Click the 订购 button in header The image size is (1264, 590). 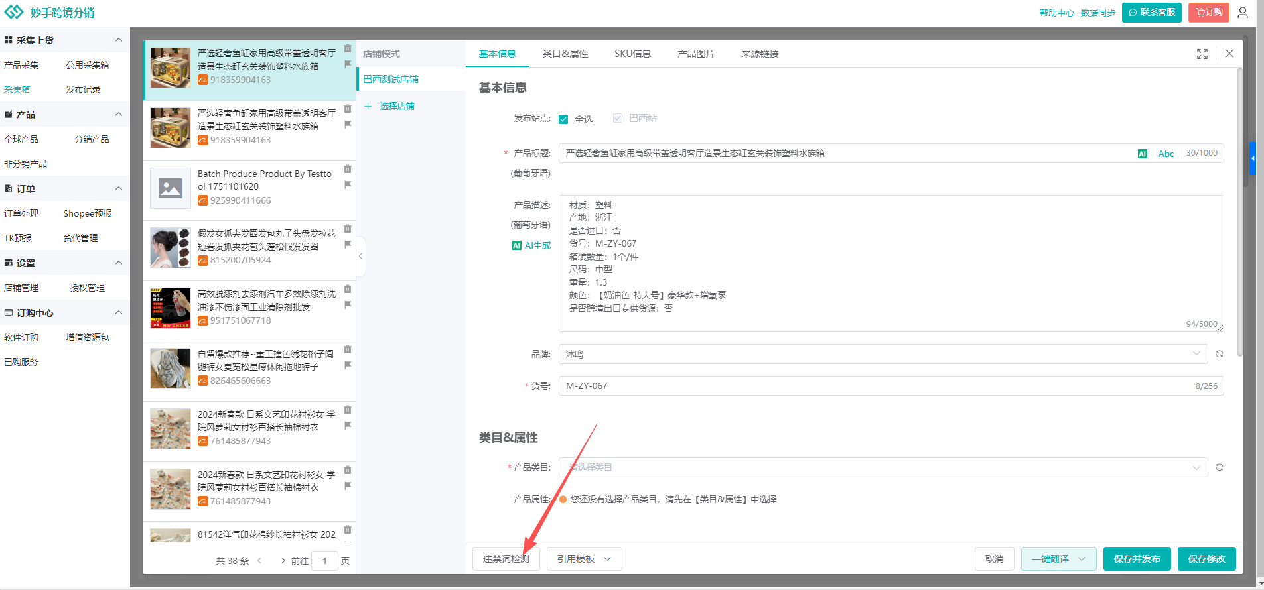click(x=1209, y=13)
